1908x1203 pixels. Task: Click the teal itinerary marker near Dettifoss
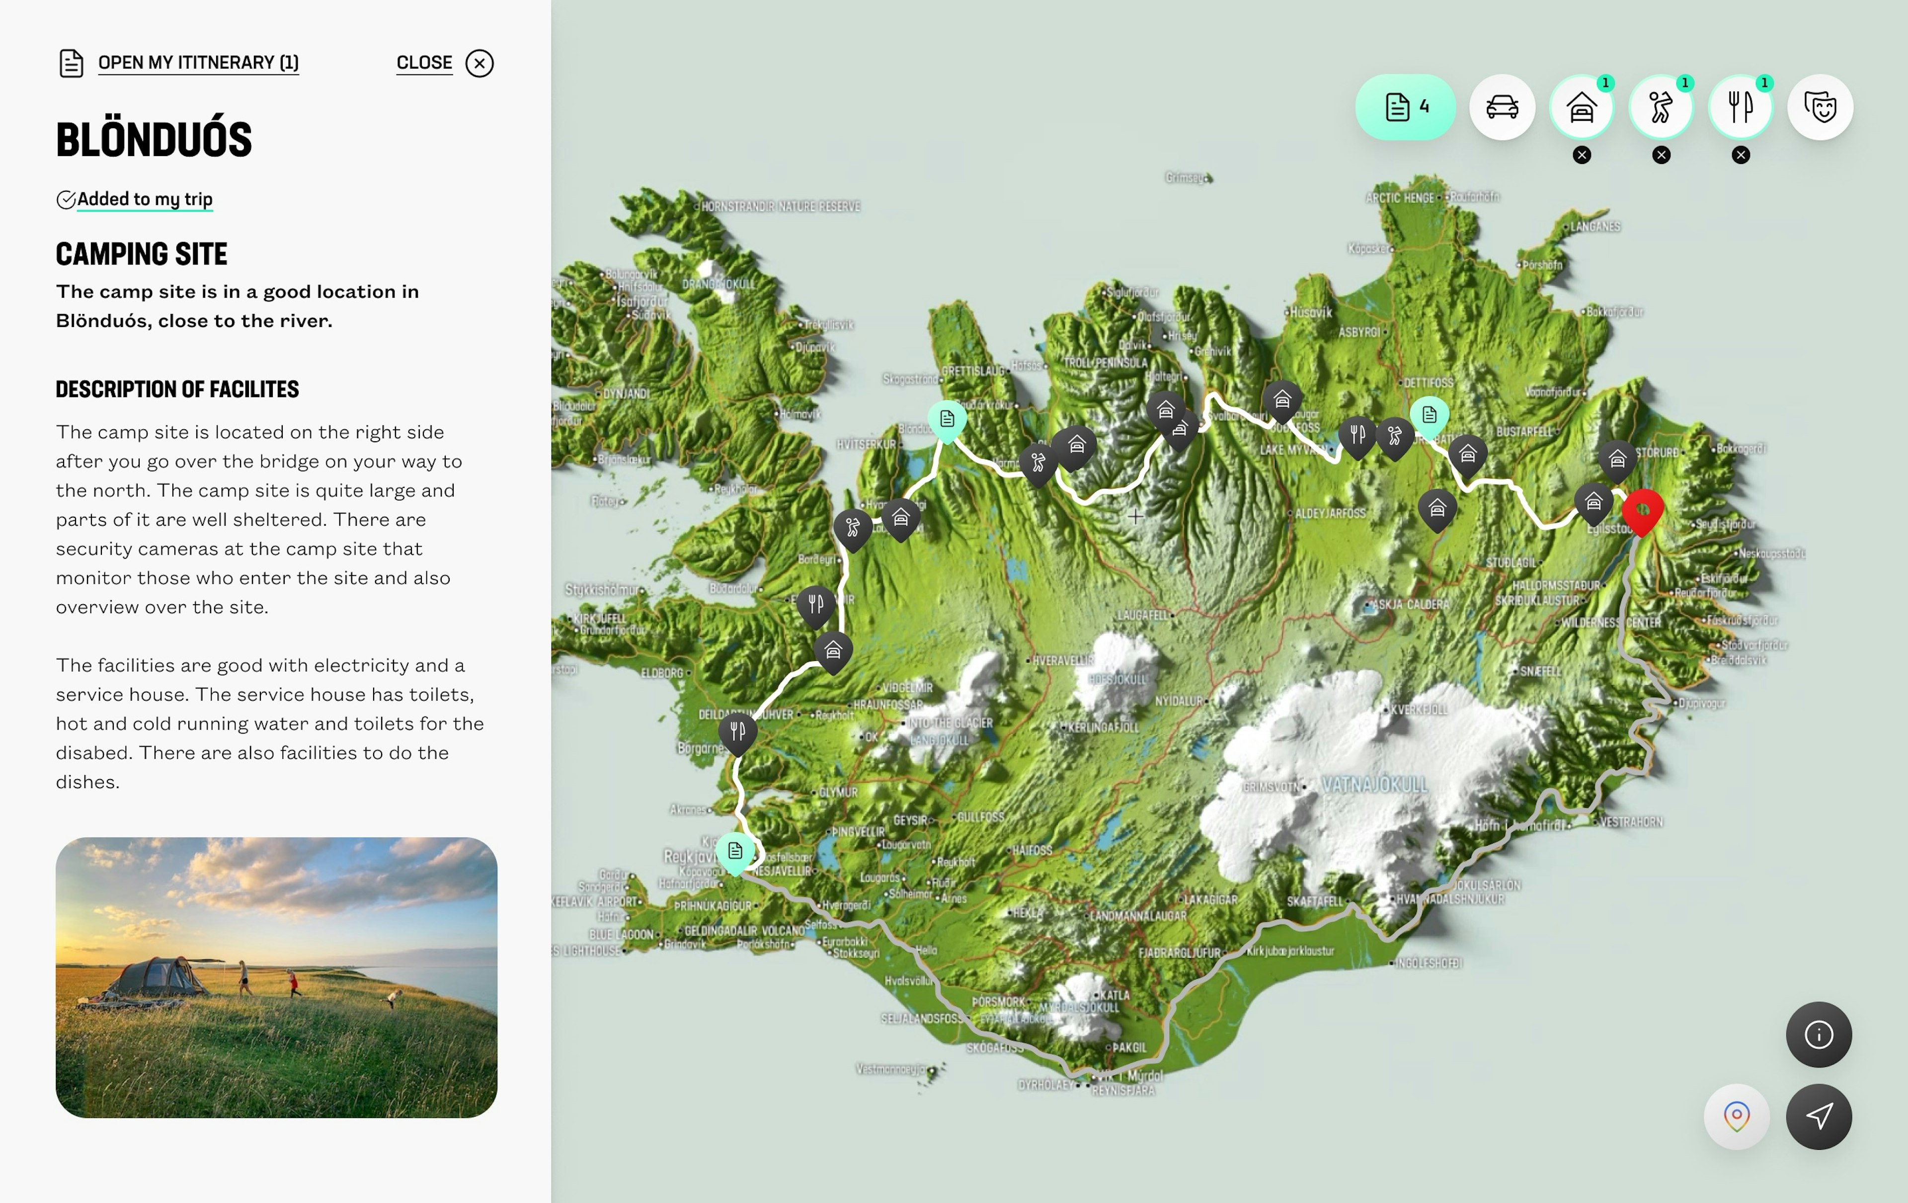tap(1429, 414)
